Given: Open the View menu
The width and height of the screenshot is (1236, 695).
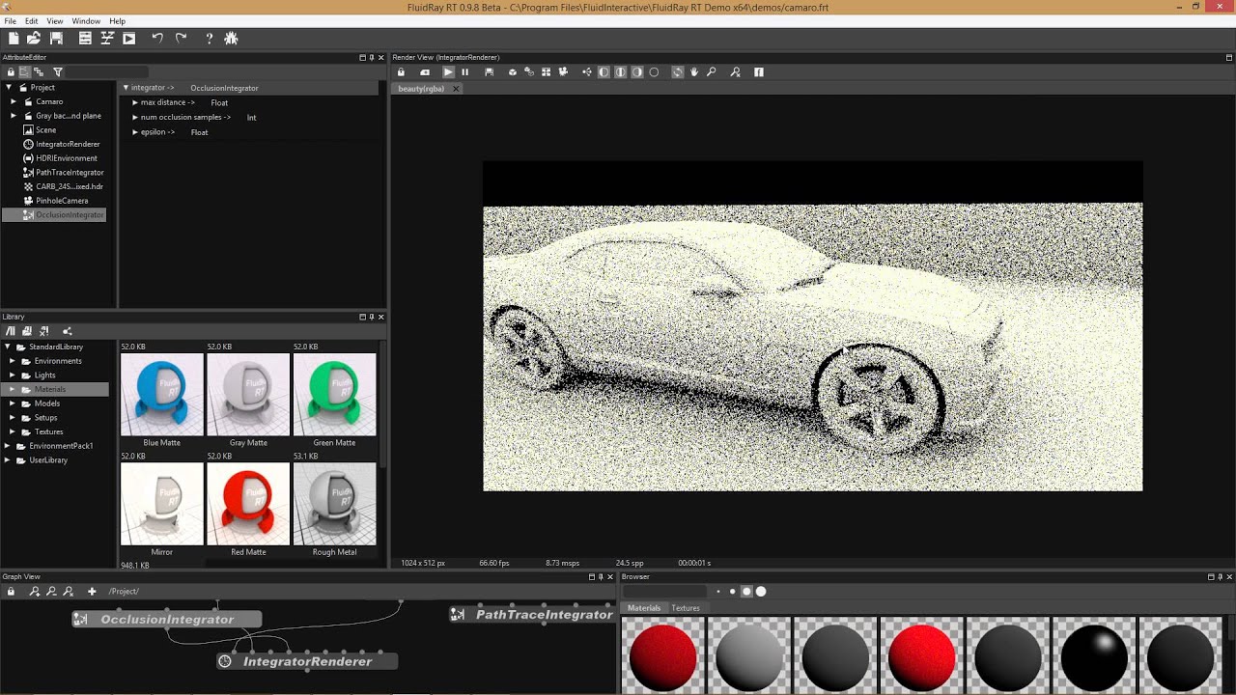Looking at the screenshot, I should click(55, 20).
